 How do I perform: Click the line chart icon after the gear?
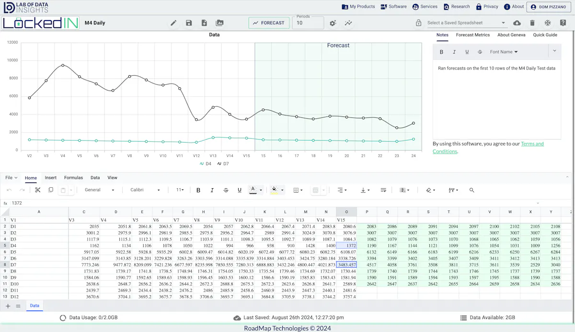pos(348,23)
